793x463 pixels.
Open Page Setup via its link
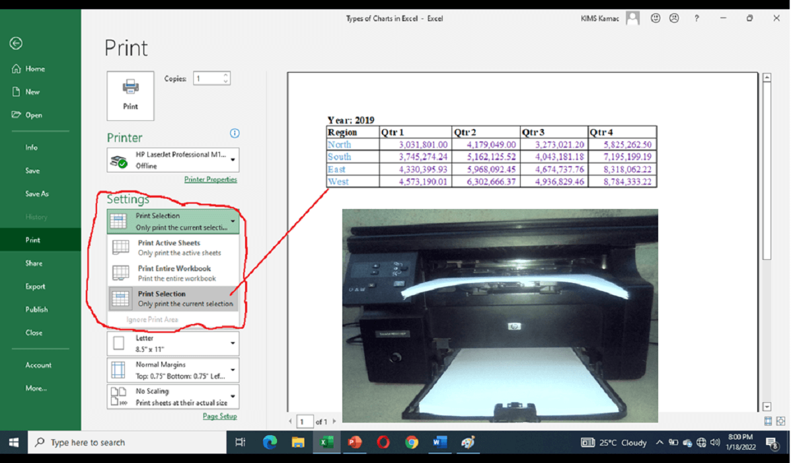(220, 415)
